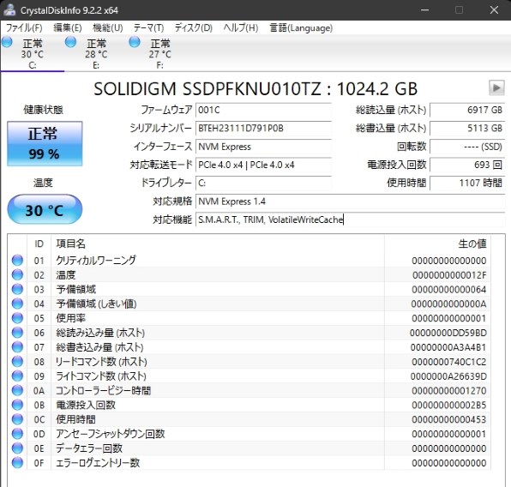
Task: Open the テーマ(T) menu
Action: pyautogui.click(x=148, y=27)
